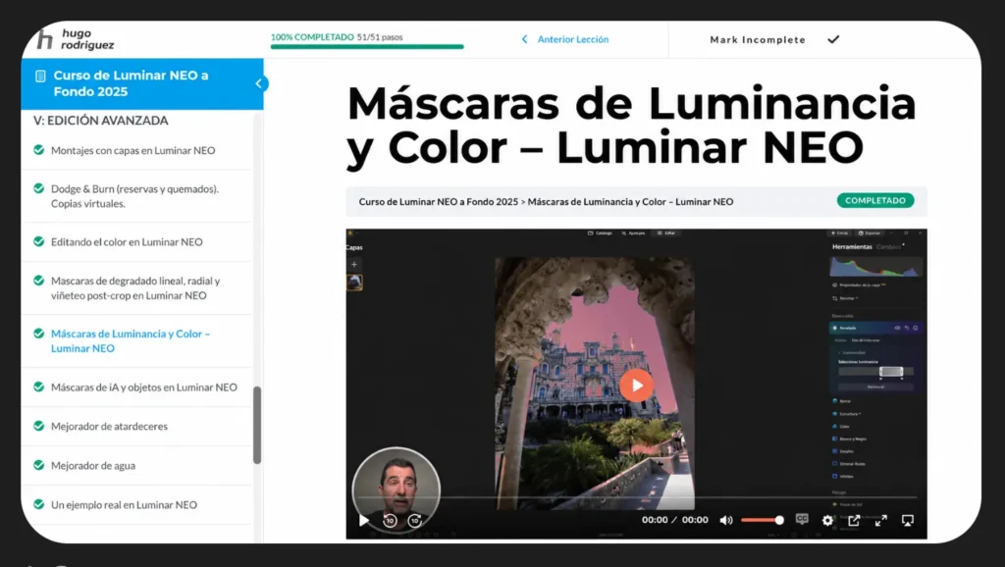Play the video with the orange center button
This screenshot has width=1005, height=567.
tap(636, 386)
